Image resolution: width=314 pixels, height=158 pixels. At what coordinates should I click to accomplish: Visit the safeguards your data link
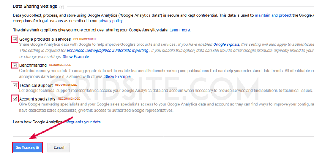[82, 122]
